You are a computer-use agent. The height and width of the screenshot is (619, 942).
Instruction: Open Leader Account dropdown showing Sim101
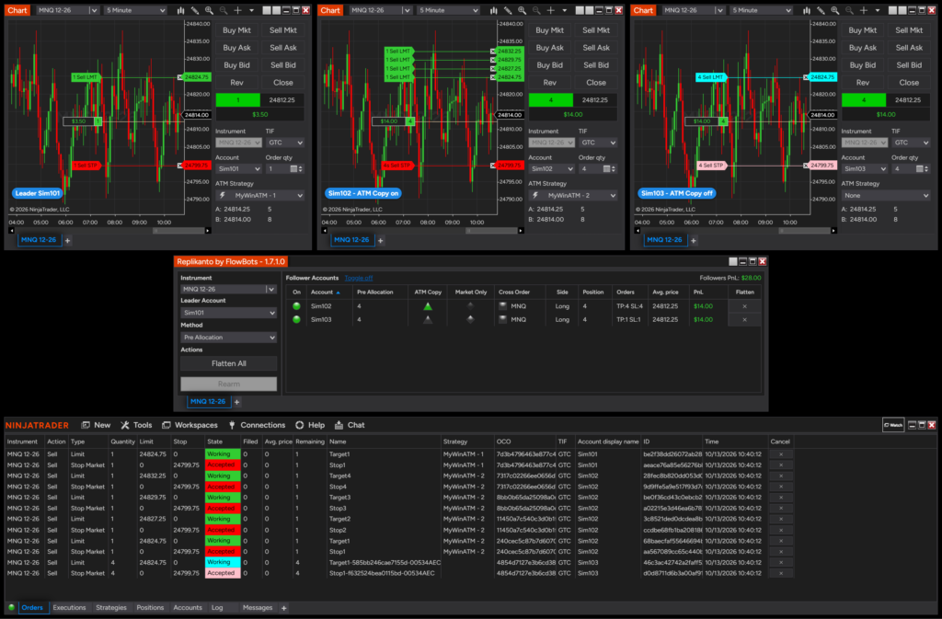(228, 313)
